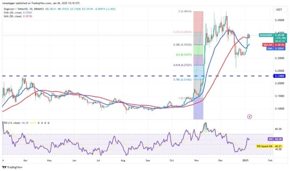290x171 pixels.
Task: Click the yellow RSI-based MA tag
Action: coord(269,146)
